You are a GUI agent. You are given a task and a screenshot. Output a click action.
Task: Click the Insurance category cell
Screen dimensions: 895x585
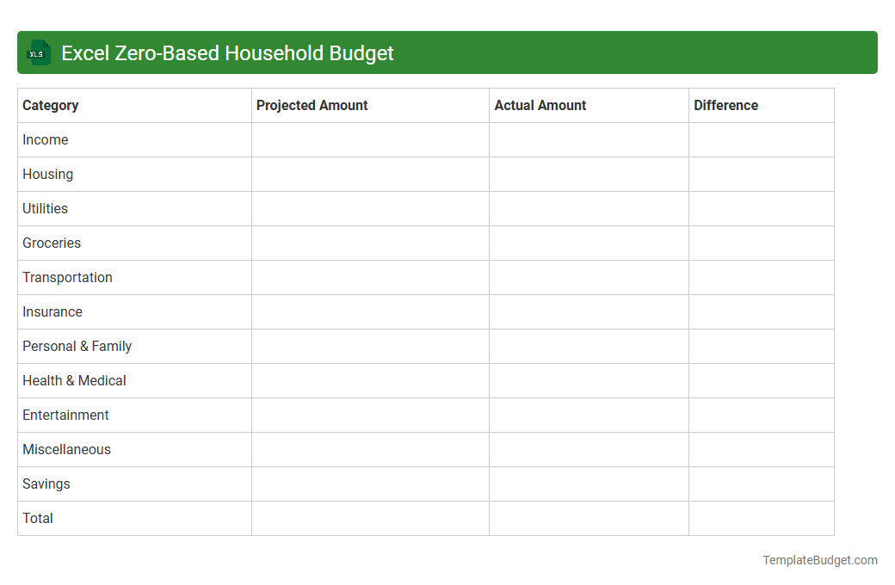tap(52, 311)
